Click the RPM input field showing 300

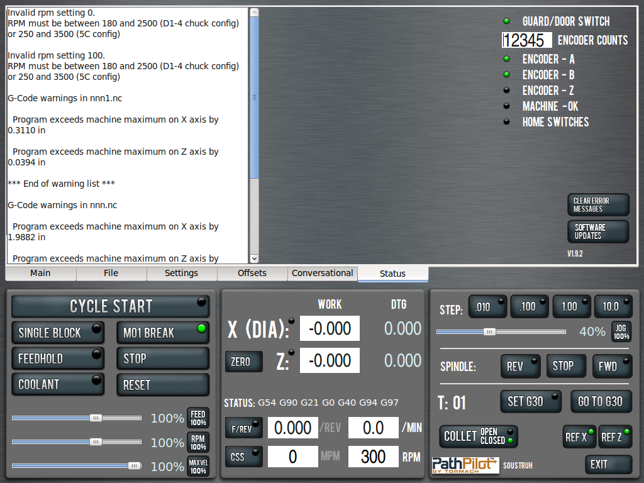click(374, 457)
